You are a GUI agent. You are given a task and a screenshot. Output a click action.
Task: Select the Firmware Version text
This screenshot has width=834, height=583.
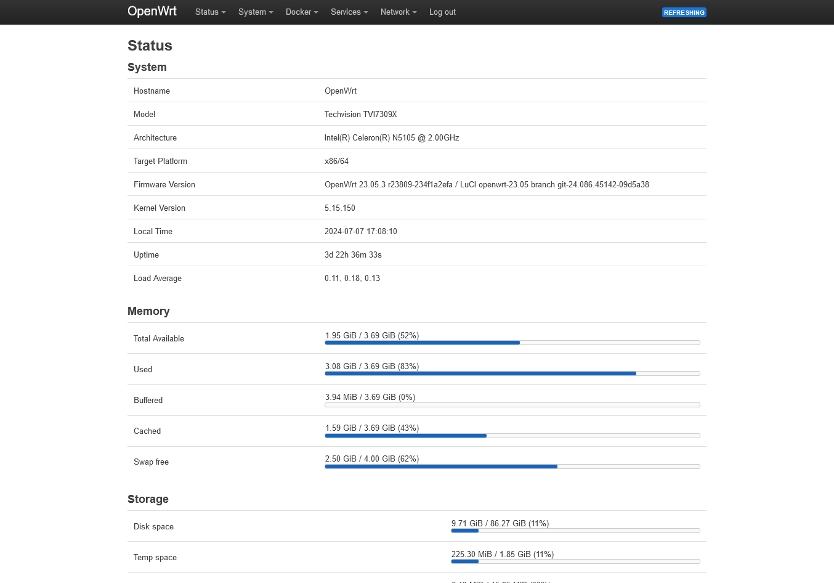(487, 184)
